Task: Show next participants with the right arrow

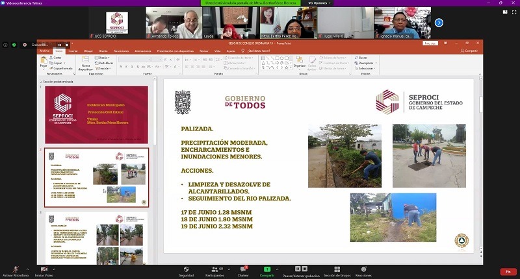Action: pyautogui.click(x=439, y=23)
